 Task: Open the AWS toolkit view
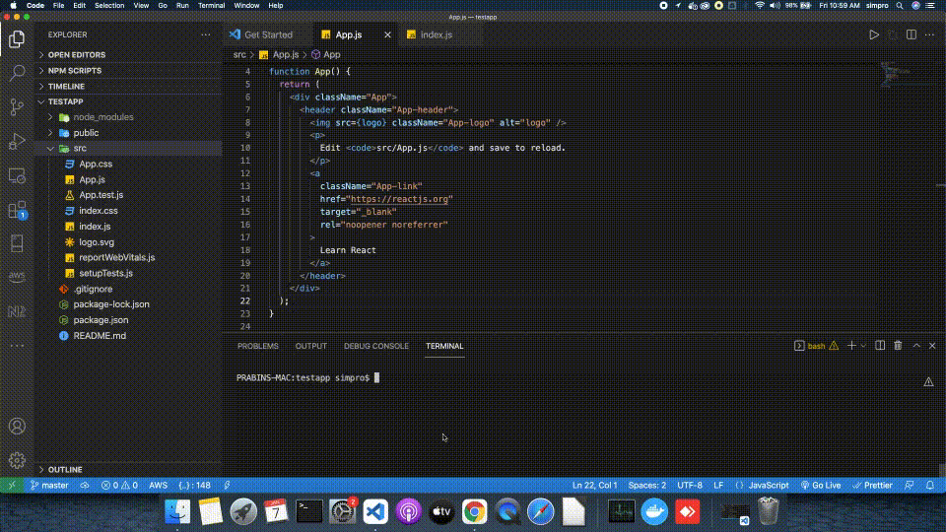pos(17,276)
